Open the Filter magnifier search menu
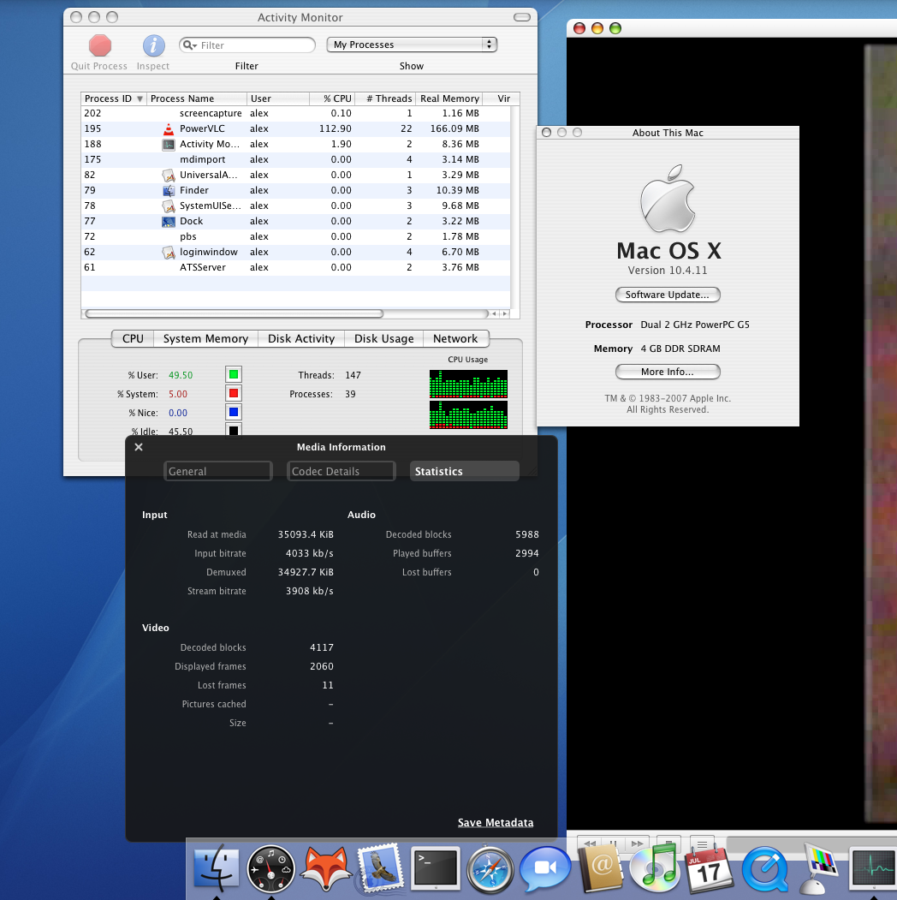 pyautogui.click(x=190, y=45)
